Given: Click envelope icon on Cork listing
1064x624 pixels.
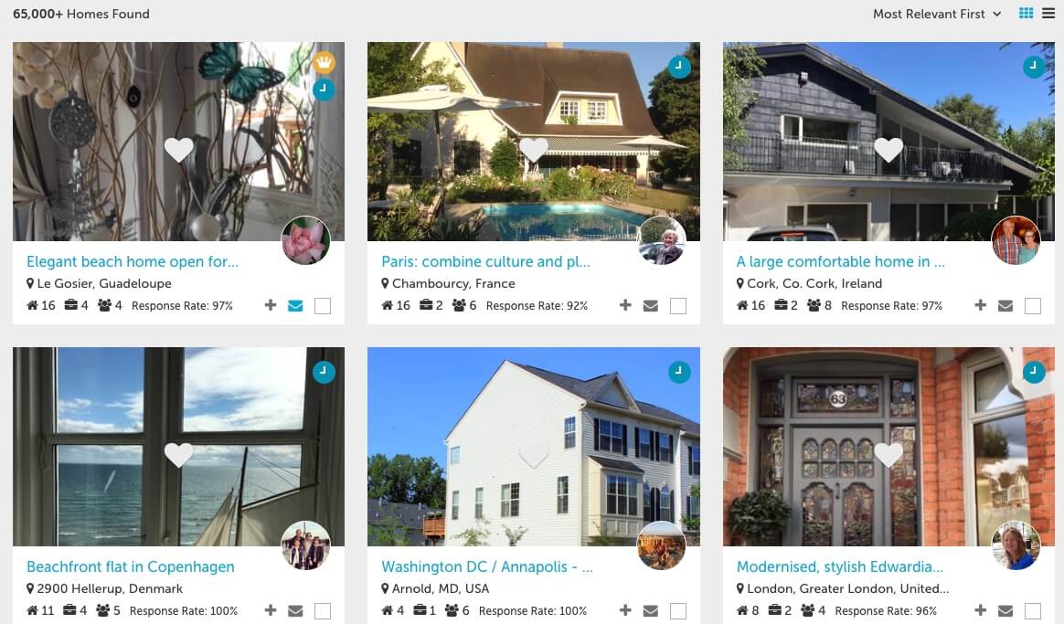Looking at the screenshot, I should (x=1005, y=306).
